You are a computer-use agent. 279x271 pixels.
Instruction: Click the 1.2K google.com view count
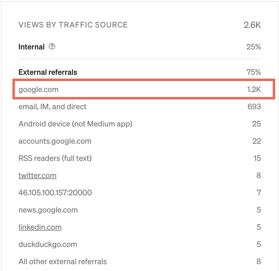254,89
